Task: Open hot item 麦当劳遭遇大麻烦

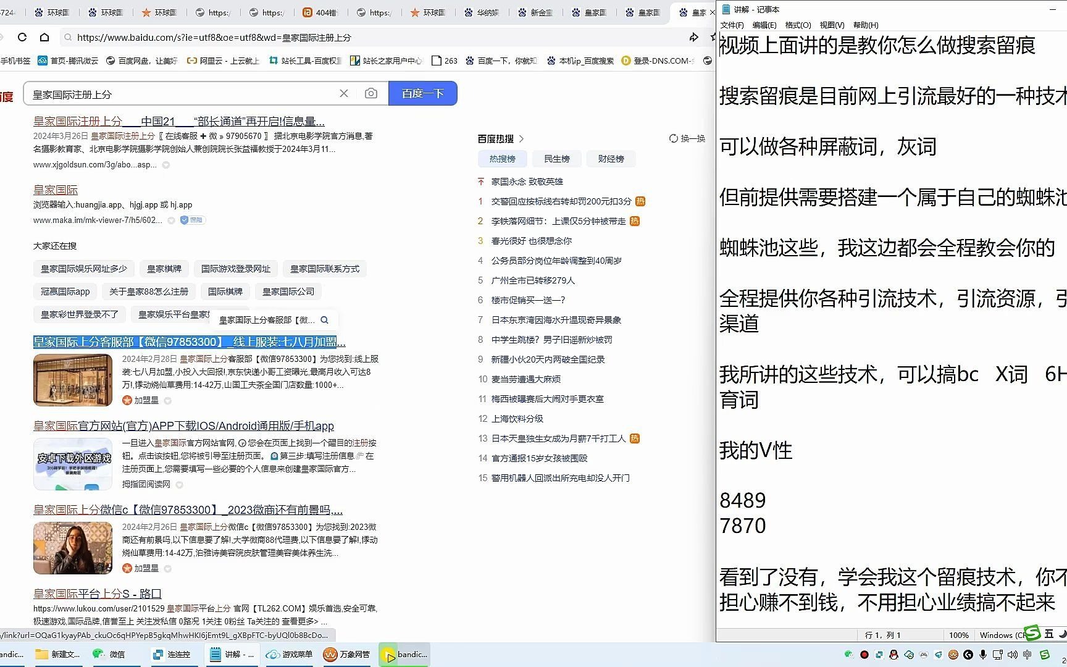Action: pyautogui.click(x=526, y=379)
